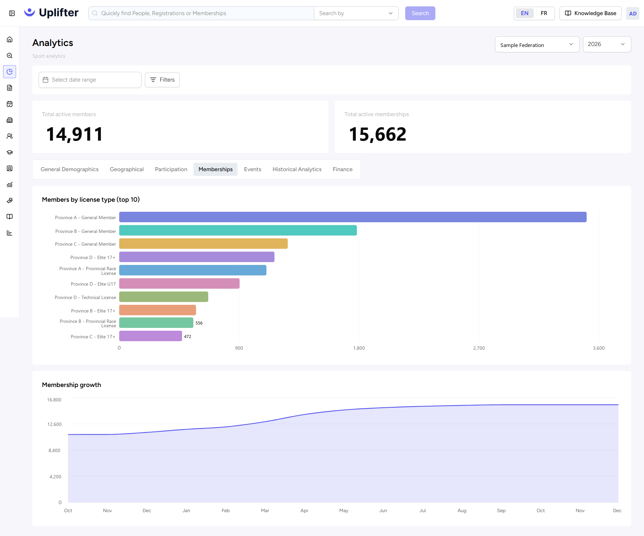Click the 'Total active memberships' label
The width and height of the screenshot is (644, 536).
click(377, 114)
